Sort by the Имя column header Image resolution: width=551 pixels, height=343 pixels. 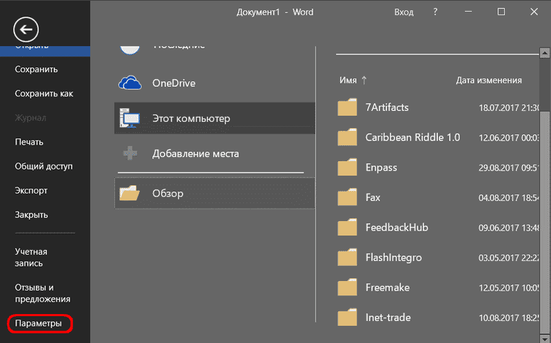[348, 80]
